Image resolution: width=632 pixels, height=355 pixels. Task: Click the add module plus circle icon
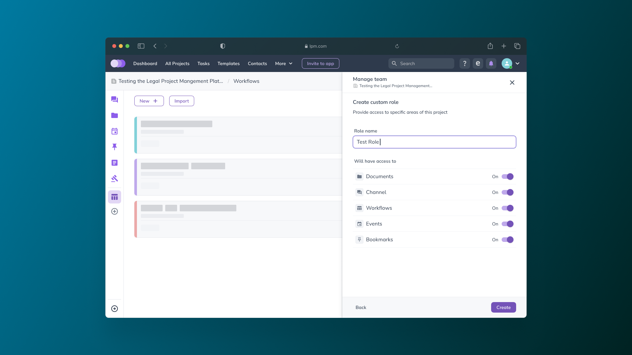click(x=115, y=211)
